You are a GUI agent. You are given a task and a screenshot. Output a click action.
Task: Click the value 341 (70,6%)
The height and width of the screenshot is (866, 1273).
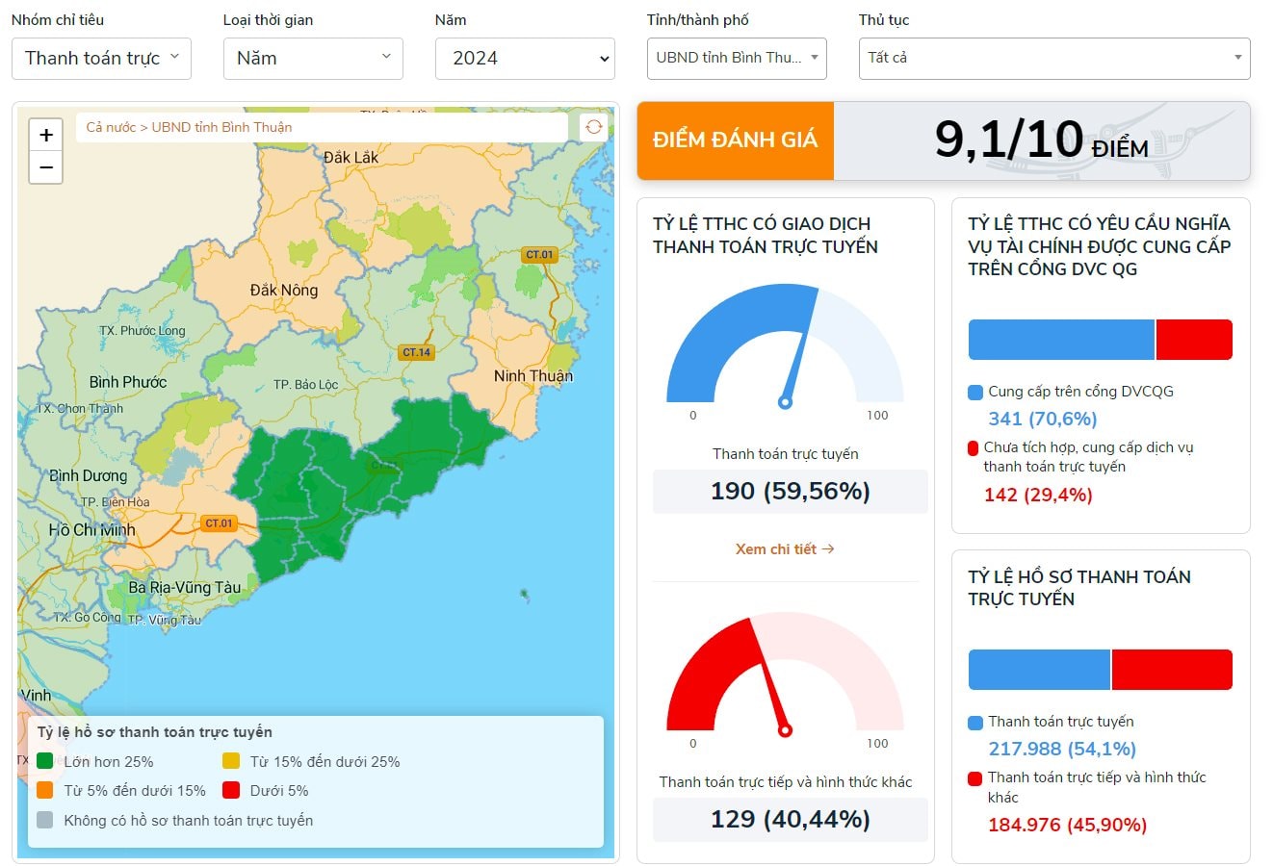point(1043,419)
